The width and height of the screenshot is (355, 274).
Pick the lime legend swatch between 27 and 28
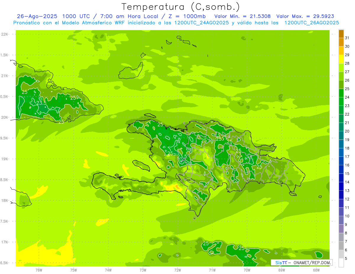341,68
